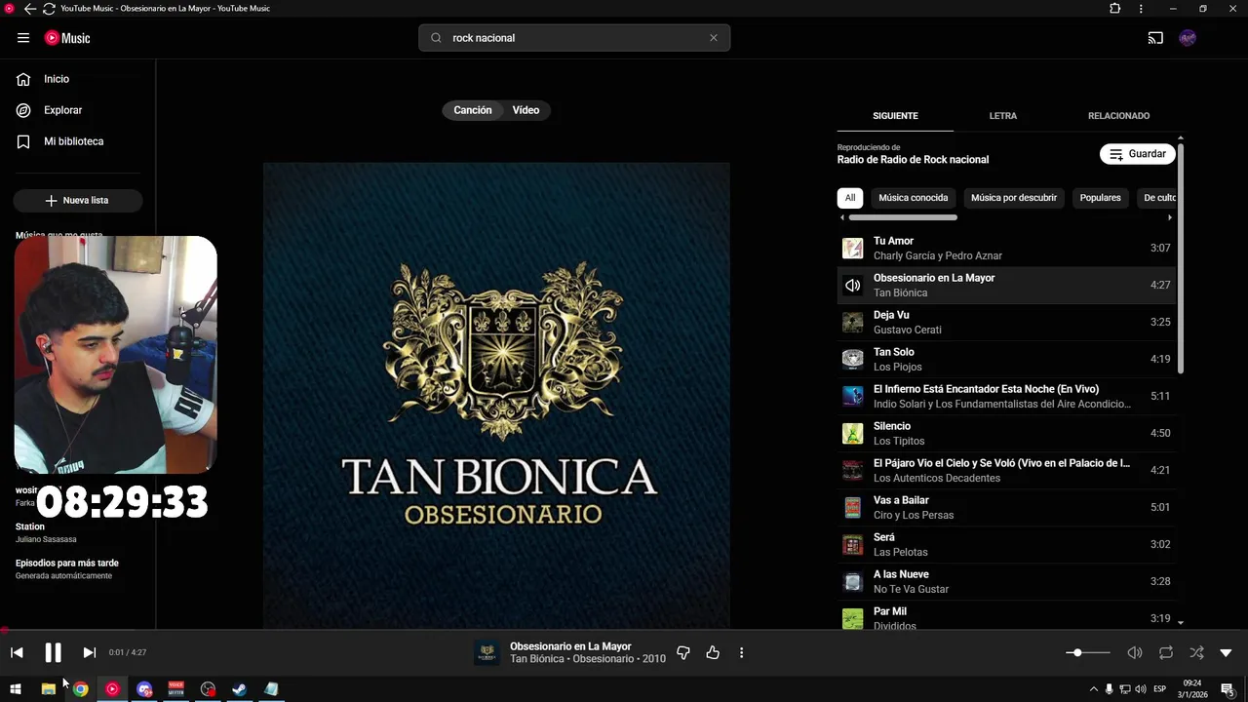Adjust the volume slider
The height and width of the screenshot is (702, 1248).
pyautogui.click(x=1088, y=652)
